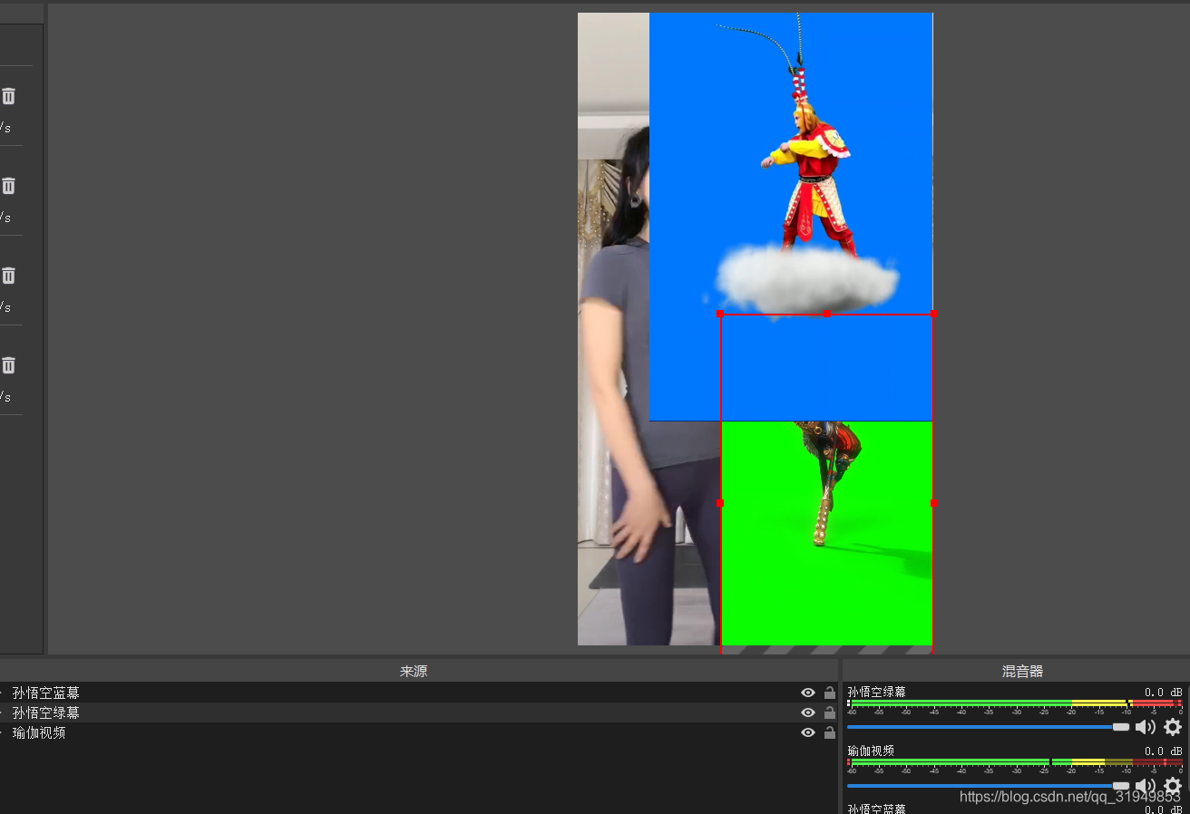Lock the 瑜伽视频 source
Image resolution: width=1190 pixels, height=814 pixels.
click(x=829, y=732)
